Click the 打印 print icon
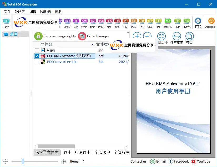Screen dimensions: 217x167 pos(198,23)
